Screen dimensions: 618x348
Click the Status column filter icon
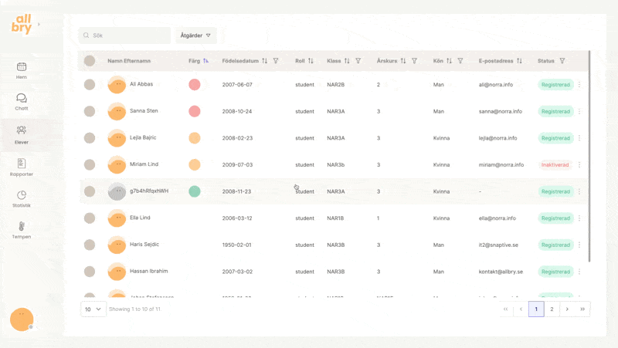(x=562, y=61)
